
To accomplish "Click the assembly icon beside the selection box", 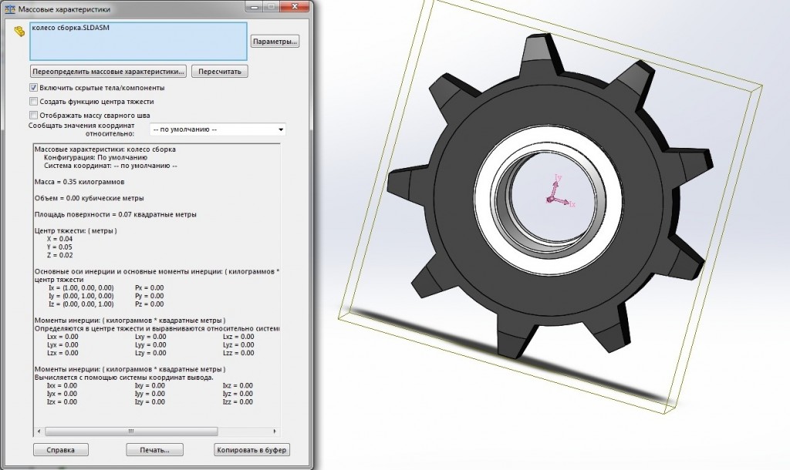I will [x=19, y=32].
